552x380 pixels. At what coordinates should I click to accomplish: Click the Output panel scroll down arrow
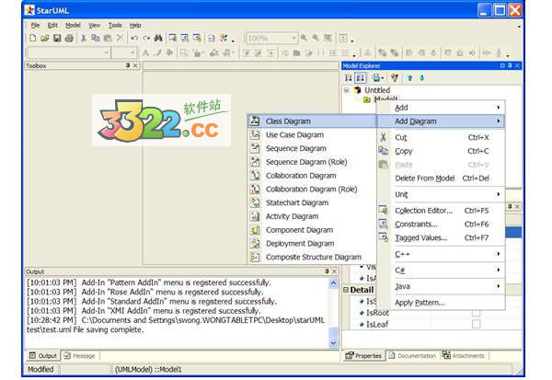[333, 342]
